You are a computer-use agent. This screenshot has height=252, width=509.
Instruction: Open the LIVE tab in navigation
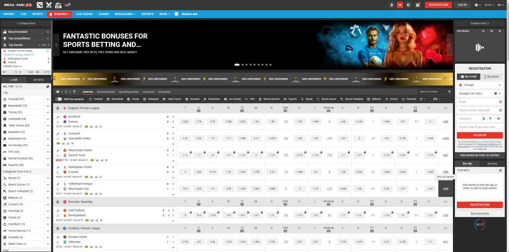point(23,14)
